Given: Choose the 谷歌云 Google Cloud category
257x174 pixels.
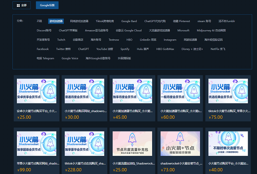Looking at the screenshot, I should (x=128, y=30).
